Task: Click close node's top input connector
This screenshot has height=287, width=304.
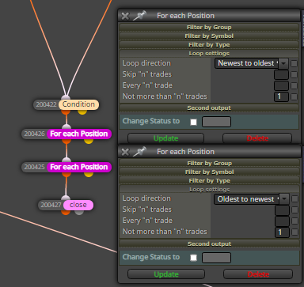Action: click(x=66, y=198)
